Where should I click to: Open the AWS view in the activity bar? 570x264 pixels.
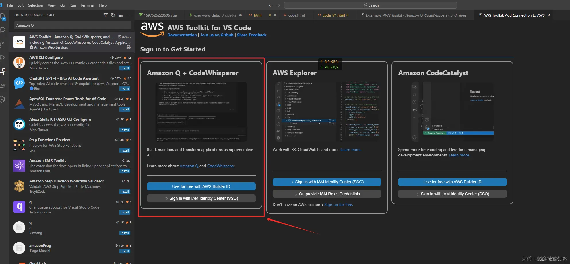pos(3,85)
